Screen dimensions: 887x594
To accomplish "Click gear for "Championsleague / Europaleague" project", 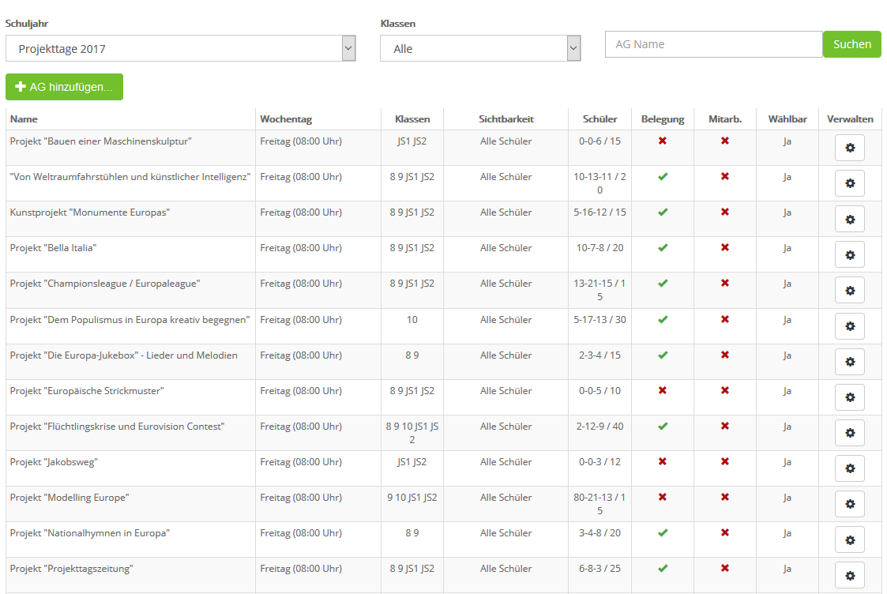I will pyautogui.click(x=849, y=290).
